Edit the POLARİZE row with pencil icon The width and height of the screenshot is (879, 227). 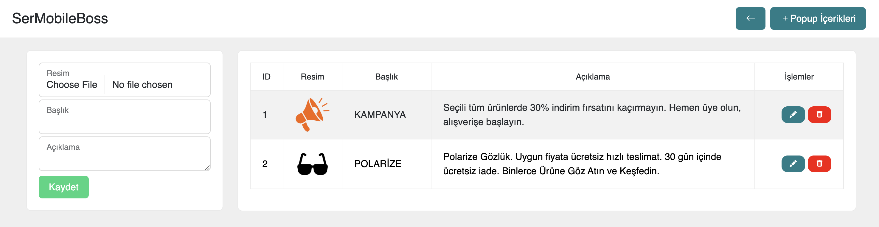793,164
